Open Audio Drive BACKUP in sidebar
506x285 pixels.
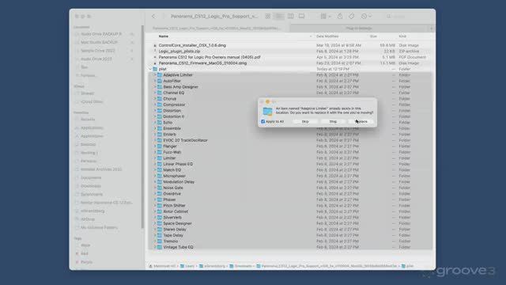101,34
